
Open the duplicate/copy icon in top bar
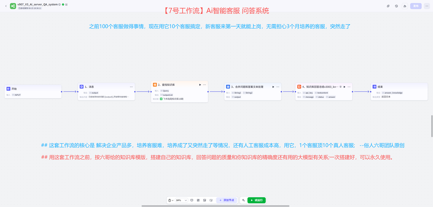pos(388,6)
